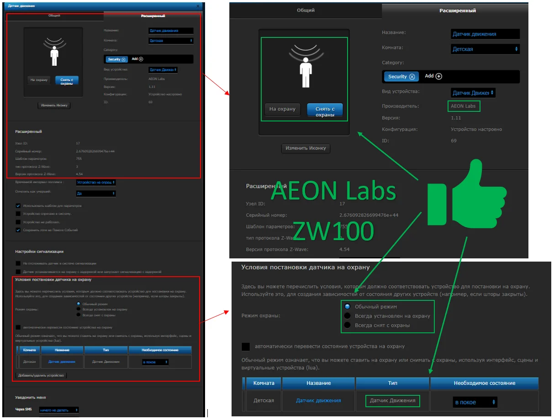Click Снять с охраны in the small dialog
This screenshot has height=420, width=554.
tap(67, 81)
